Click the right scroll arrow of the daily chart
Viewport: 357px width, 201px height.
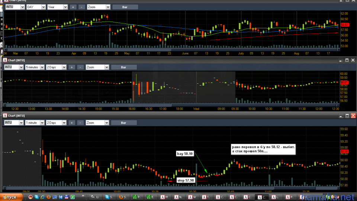point(338,50)
